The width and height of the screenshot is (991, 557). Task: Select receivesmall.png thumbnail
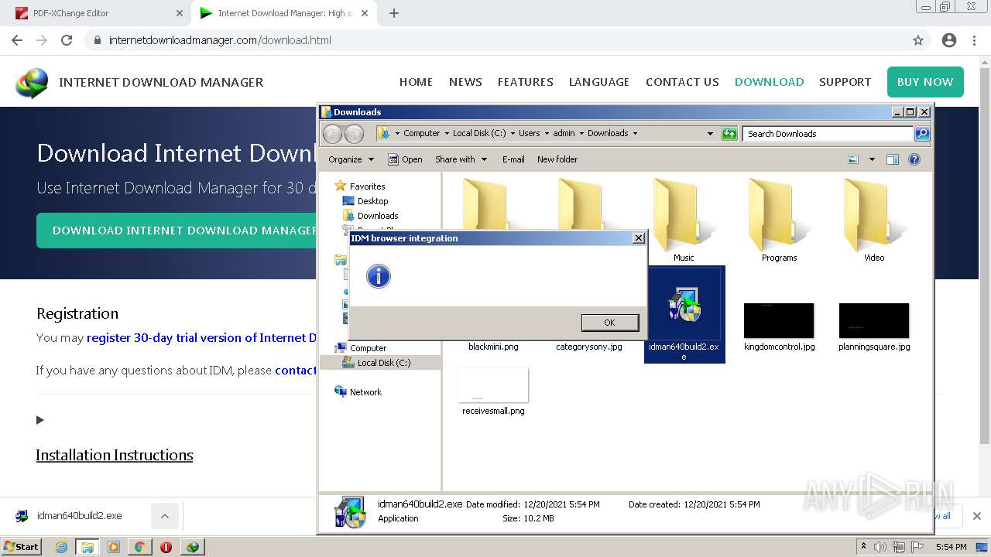click(493, 385)
